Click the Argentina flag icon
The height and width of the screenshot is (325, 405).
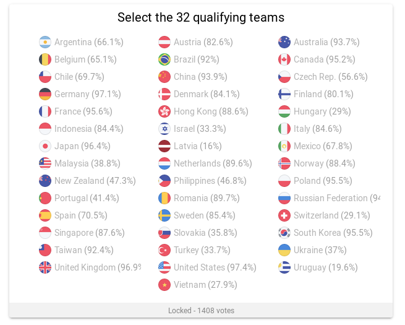[x=45, y=42]
